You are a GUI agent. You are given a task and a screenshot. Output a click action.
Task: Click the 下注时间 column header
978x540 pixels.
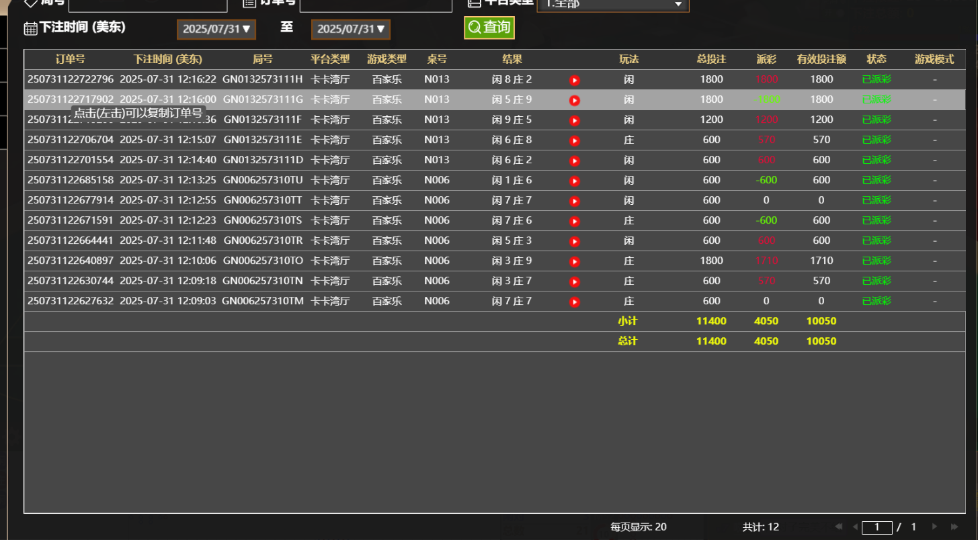tap(167, 59)
